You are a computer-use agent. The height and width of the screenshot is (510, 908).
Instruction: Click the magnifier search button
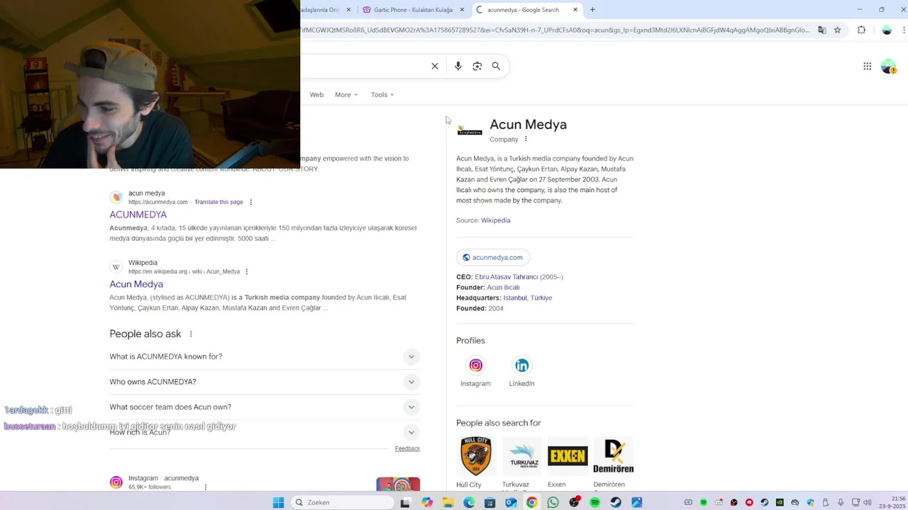pyautogui.click(x=497, y=66)
